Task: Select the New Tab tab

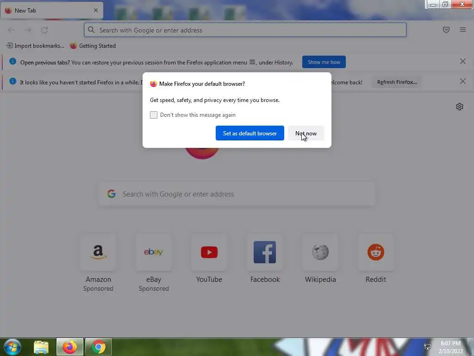Action: click(x=52, y=11)
